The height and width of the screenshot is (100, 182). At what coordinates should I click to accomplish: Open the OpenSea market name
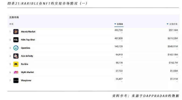tap(26, 48)
